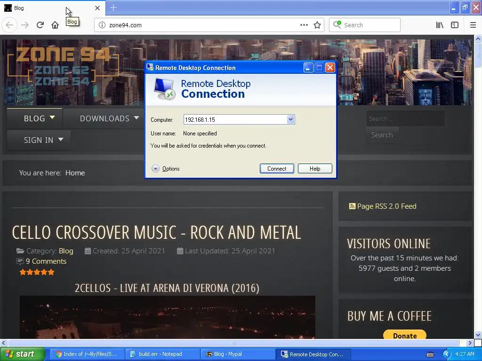Viewport: 482px width, 361px height.
Task: Open the Page RSS 2.0 Feed link
Action: click(x=386, y=206)
